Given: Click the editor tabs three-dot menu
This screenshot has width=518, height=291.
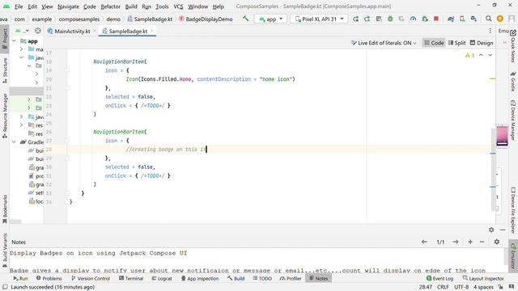Looking at the screenshot, I should click(x=490, y=31).
